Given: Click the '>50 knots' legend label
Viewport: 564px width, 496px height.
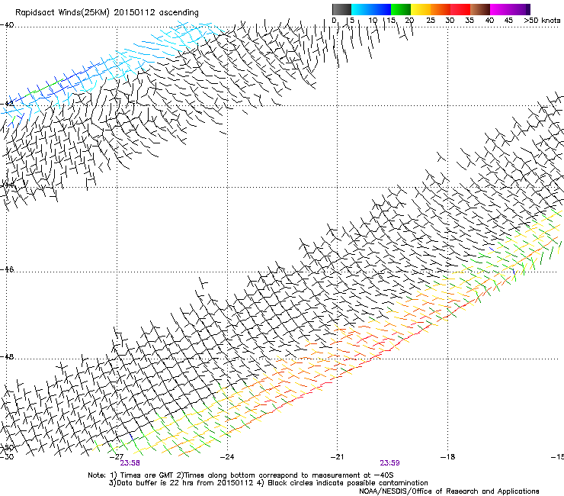Looking at the screenshot, I should point(542,21).
